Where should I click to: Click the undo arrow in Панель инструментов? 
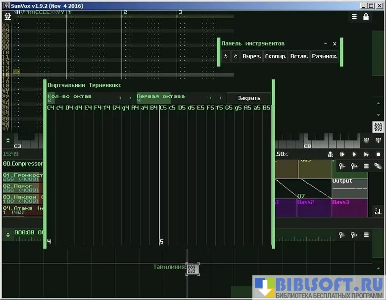226,56
